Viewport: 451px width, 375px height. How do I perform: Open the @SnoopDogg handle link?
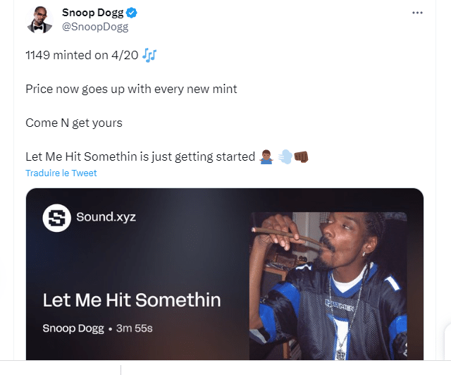pos(95,27)
